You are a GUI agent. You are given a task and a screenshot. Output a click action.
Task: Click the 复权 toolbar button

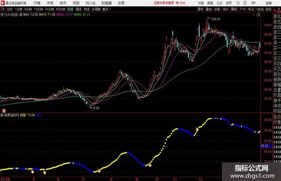pos(200,9)
